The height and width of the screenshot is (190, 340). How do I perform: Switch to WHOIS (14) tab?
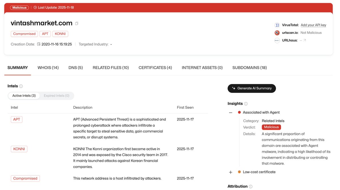click(x=48, y=68)
